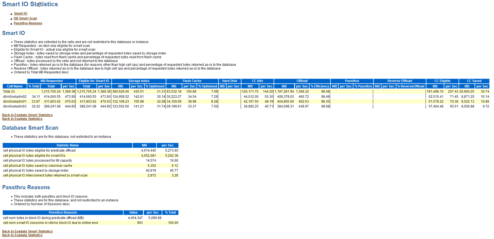
Task: Click the Smart IO Statistics page title
Action: (30, 4)
